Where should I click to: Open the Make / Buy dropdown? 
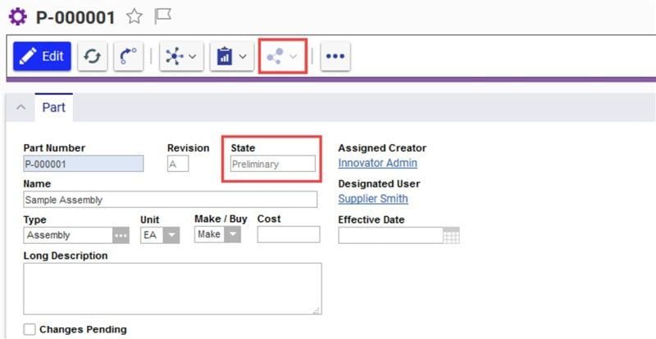point(232,235)
